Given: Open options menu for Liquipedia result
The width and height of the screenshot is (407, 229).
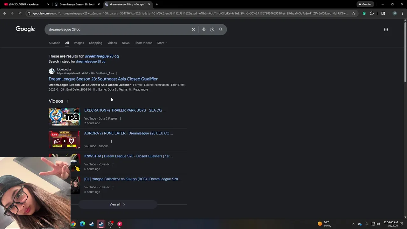Looking at the screenshot, I should 117,73.
